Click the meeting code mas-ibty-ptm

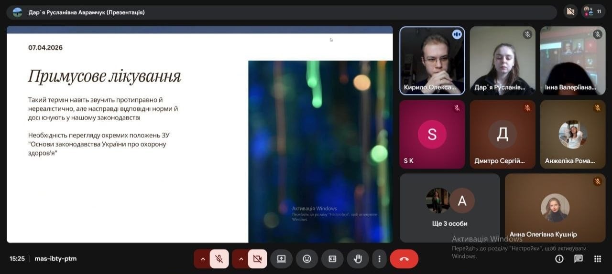click(x=55, y=259)
